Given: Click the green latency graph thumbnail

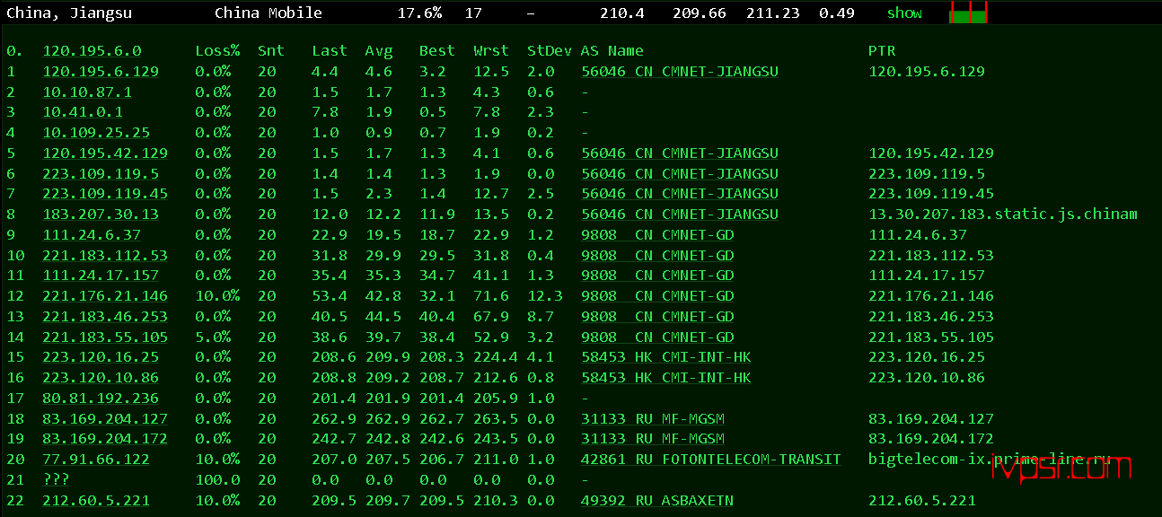Looking at the screenshot, I should (x=968, y=13).
